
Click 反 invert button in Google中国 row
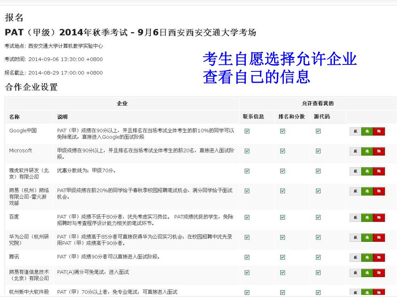point(356,131)
